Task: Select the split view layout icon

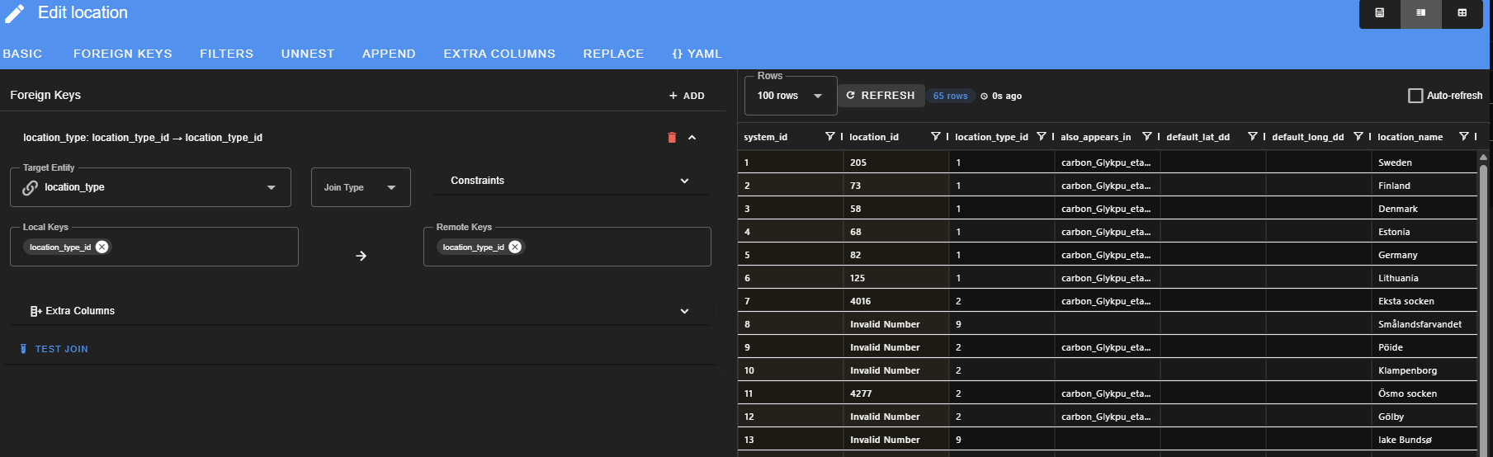Action: [x=1420, y=13]
